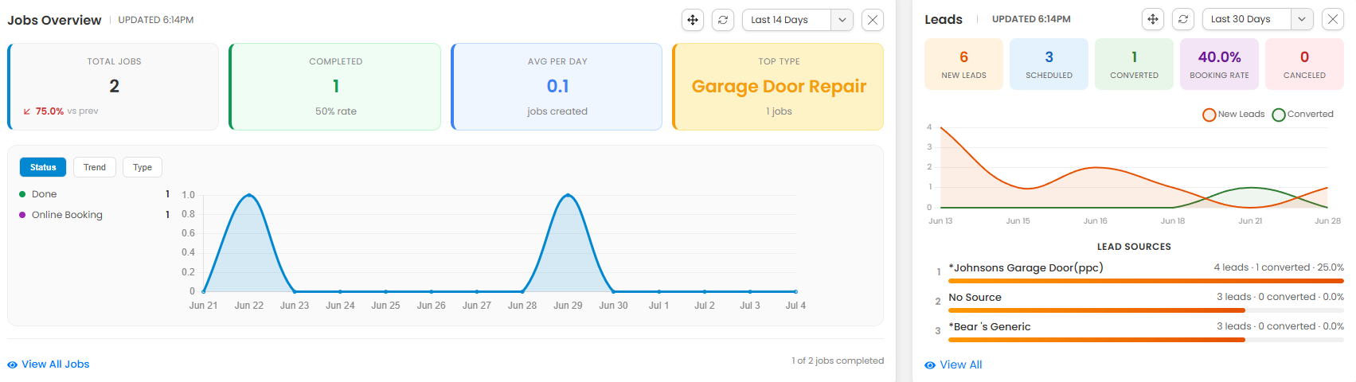Click the Completed jobs card
The width and height of the screenshot is (1356, 382).
coord(335,87)
